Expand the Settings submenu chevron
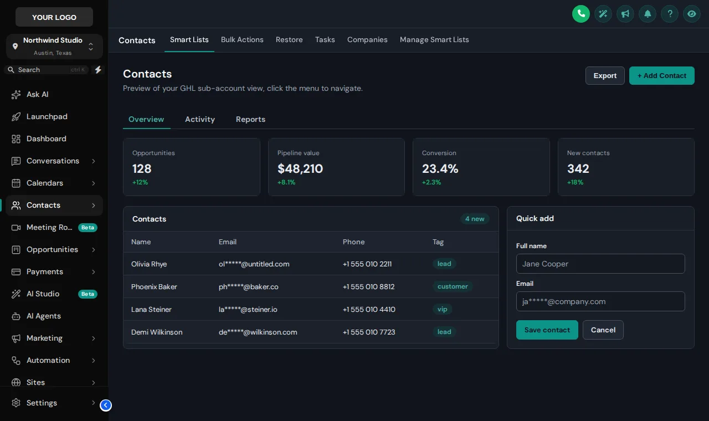Screen dimensions: 709x421 click(94, 403)
